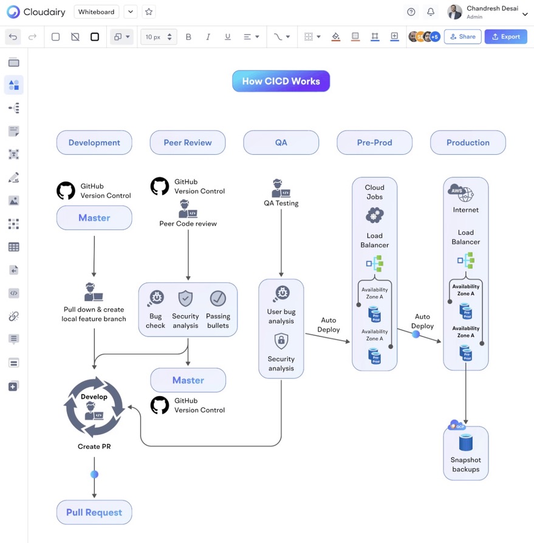Click blue handle on Pre-Prod Auto Deploy arrow
This screenshot has height=543, width=534.
coord(416,334)
